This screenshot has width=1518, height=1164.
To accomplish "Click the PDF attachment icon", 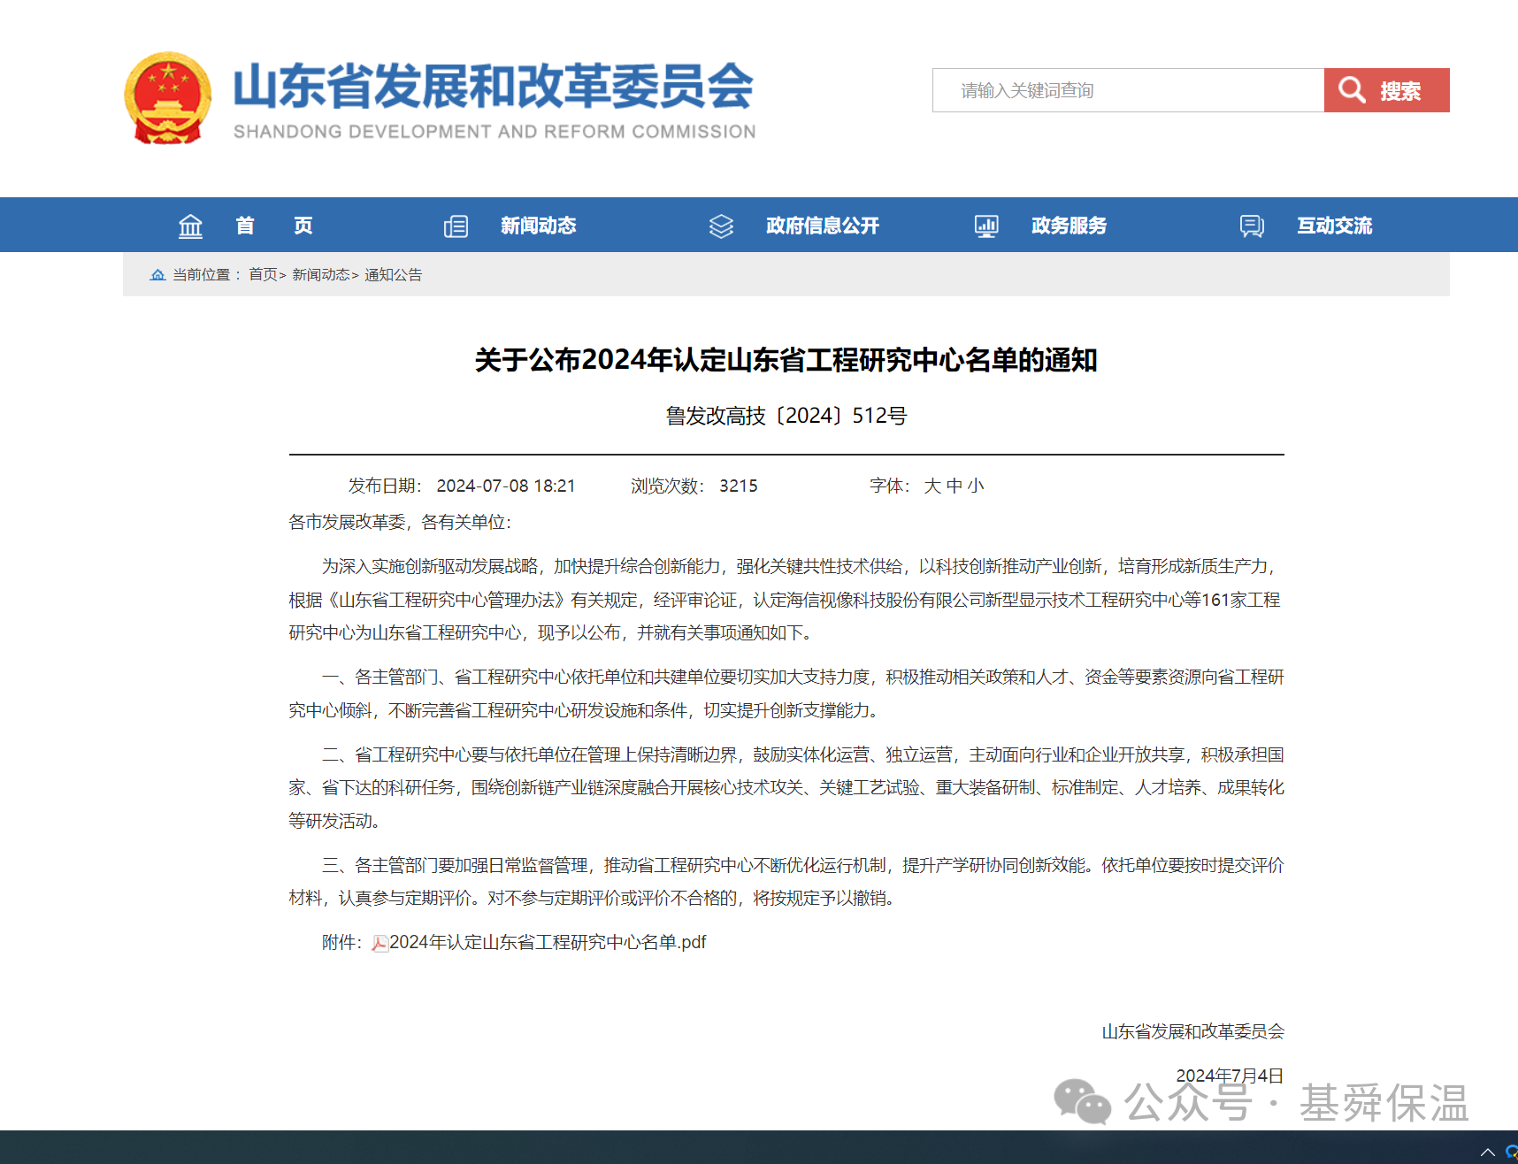I will 379,944.
